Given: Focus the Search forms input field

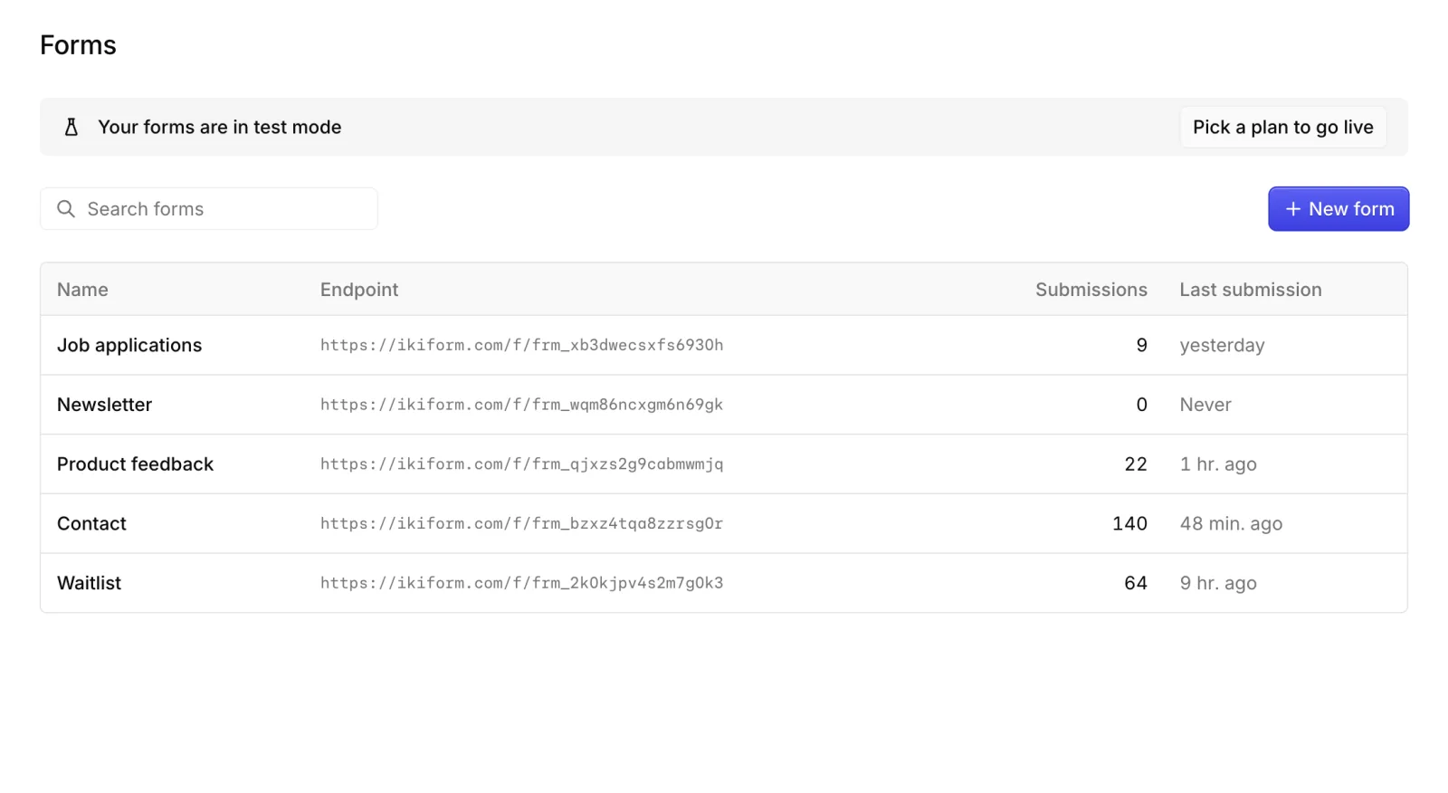Looking at the screenshot, I should coord(209,209).
